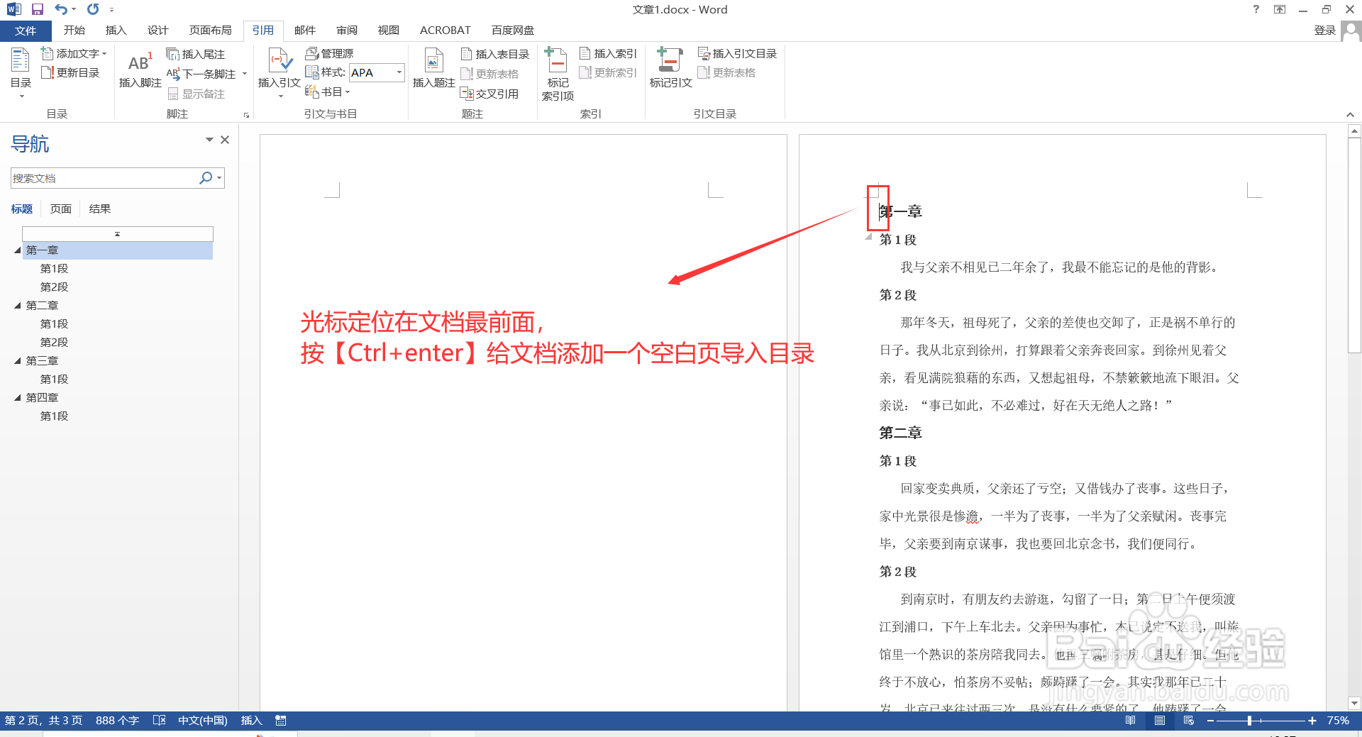The image size is (1362, 737).
Task: Click 添加文字 in the 目录 group
Action: 74,53
